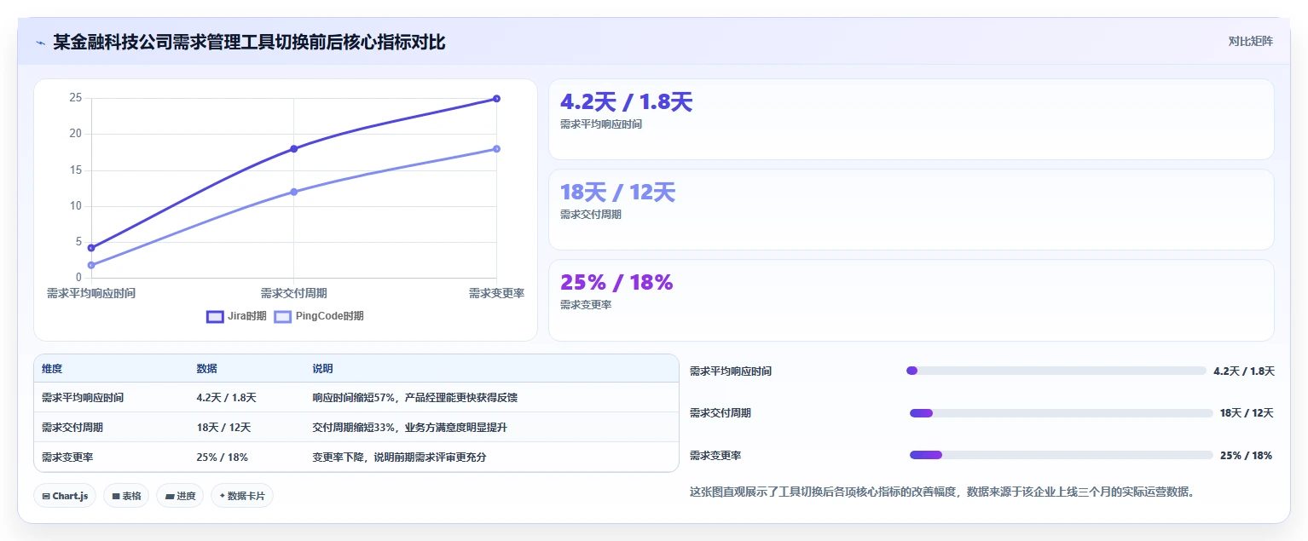Click the chart x-axis label 需求变更率
The width and height of the screenshot is (1308, 541).
coord(496,293)
